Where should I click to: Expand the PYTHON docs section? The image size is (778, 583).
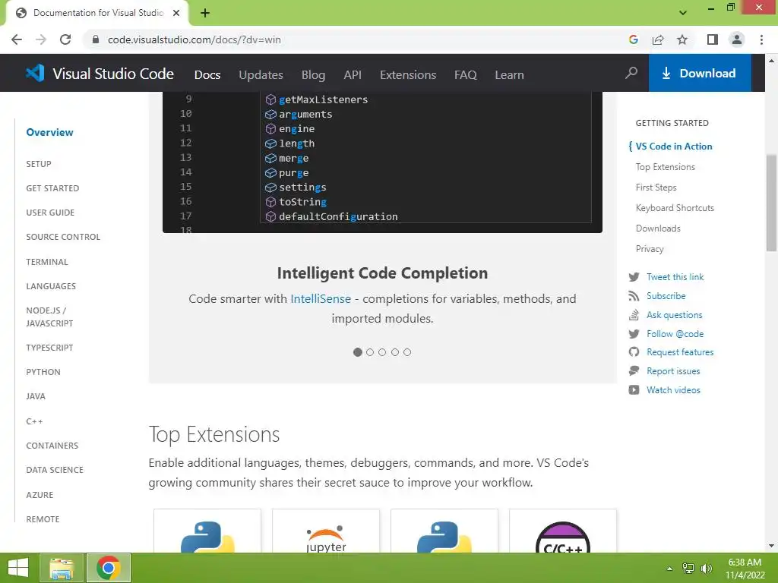click(x=43, y=372)
